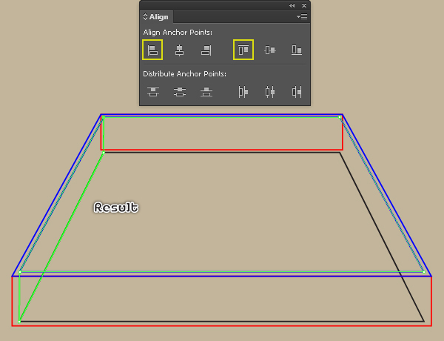Click Horizontal Distribute Left icon
Screen dimensions: 444x341
(243, 92)
